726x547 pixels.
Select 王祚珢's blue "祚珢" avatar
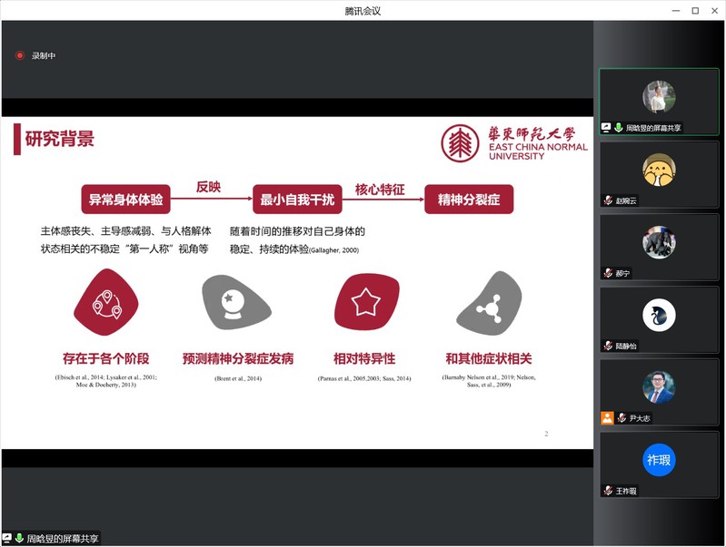click(659, 460)
